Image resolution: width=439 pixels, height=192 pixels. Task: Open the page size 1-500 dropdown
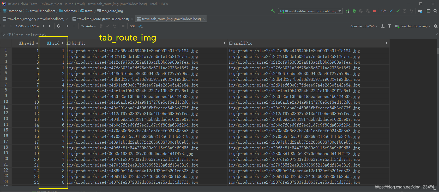point(21,26)
